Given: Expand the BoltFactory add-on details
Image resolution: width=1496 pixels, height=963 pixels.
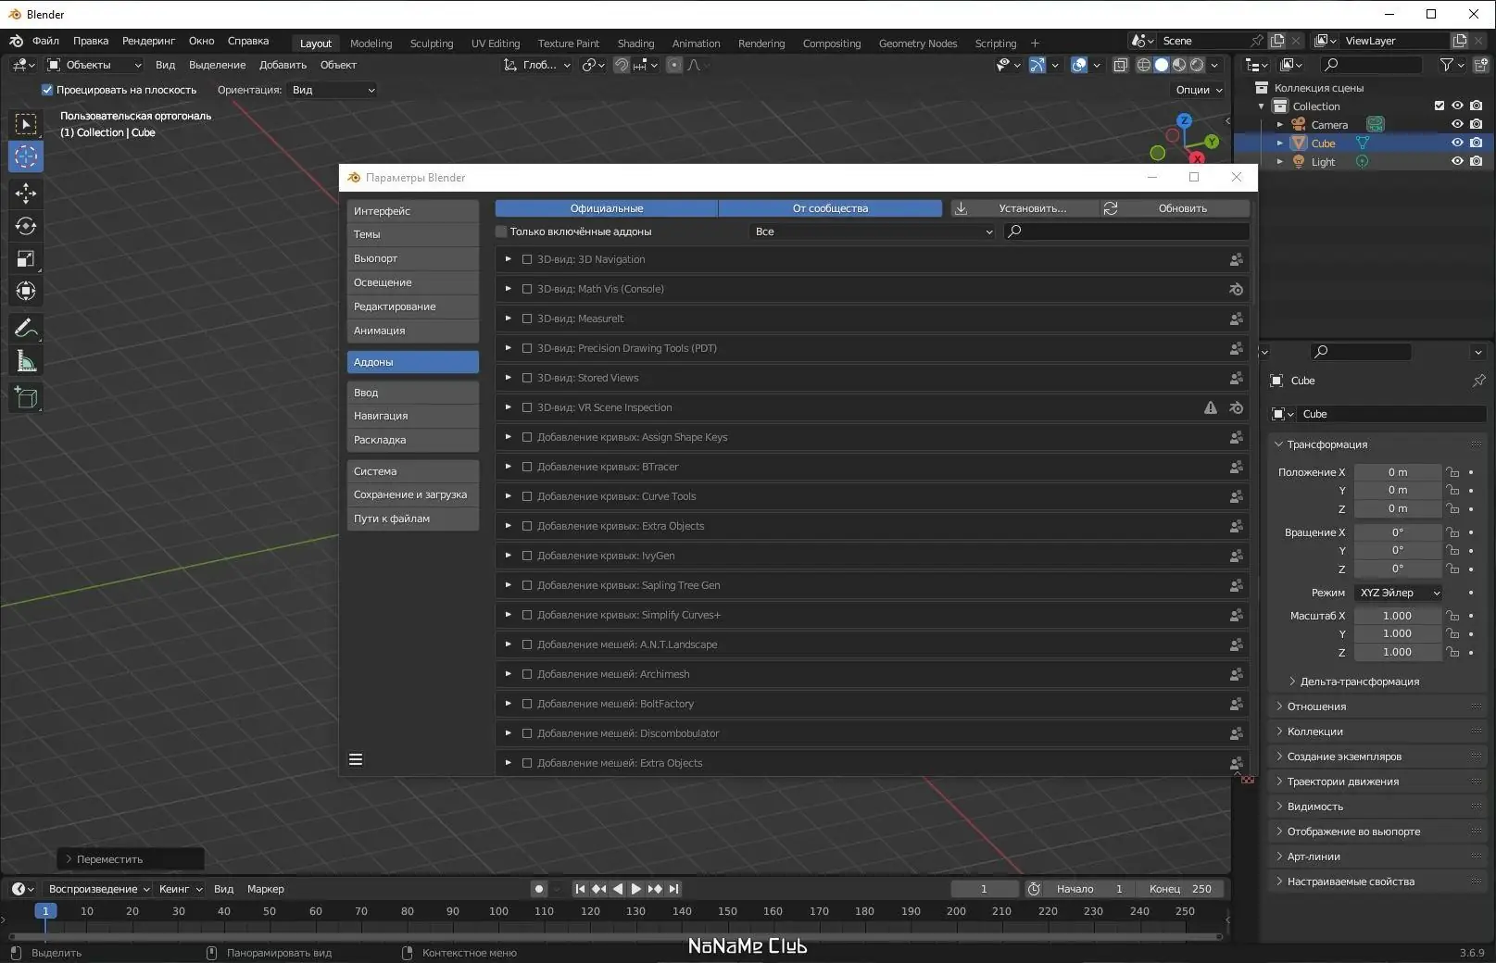Looking at the screenshot, I should click(x=508, y=704).
